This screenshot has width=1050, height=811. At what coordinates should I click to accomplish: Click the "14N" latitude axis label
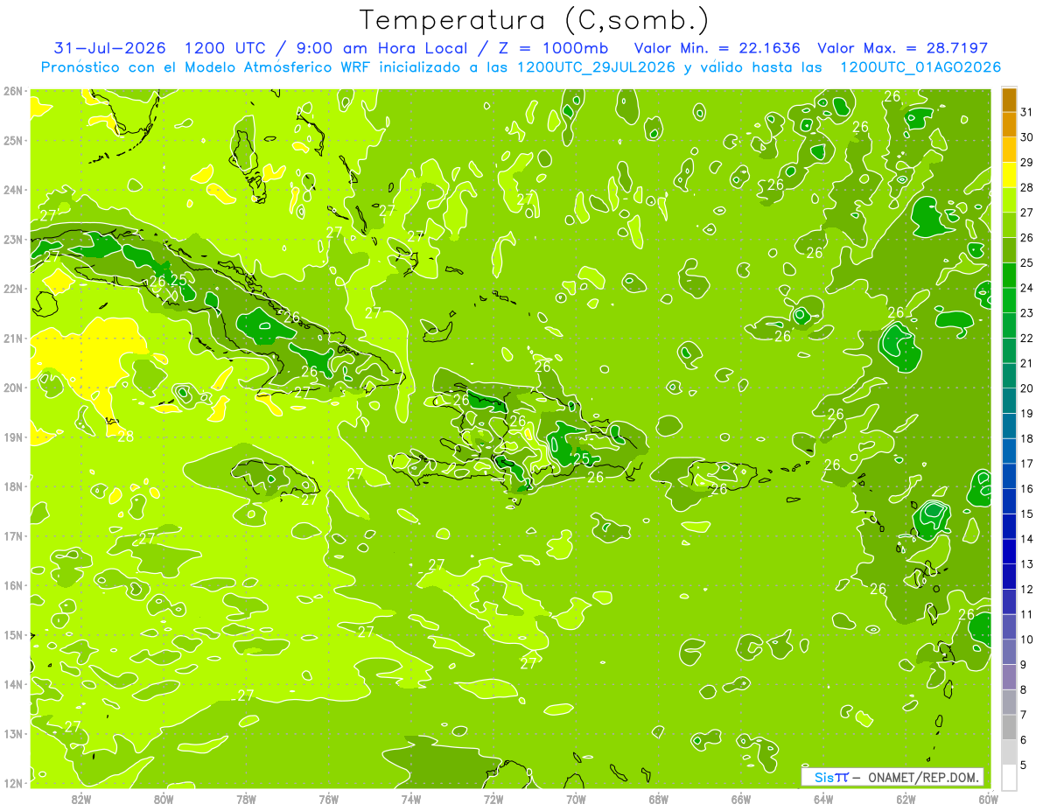click(x=13, y=684)
